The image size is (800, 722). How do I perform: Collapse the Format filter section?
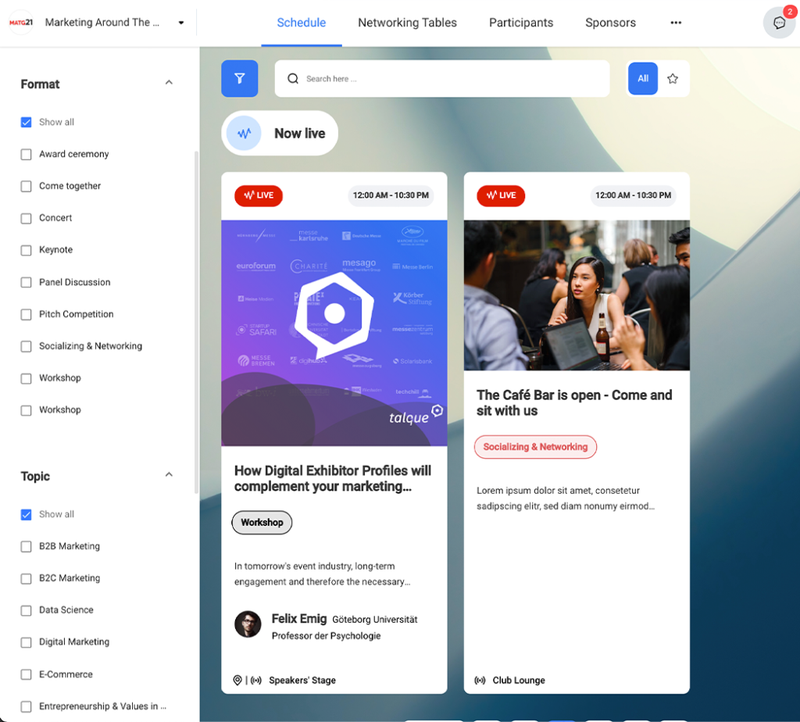click(x=169, y=83)
